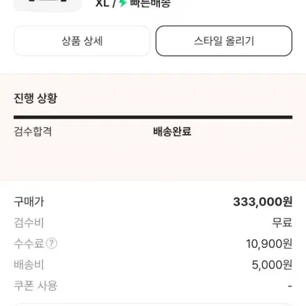Click the dash value beside 쿠폰 사용
This screenshot has height=306, width=306.
coord(290,286)
